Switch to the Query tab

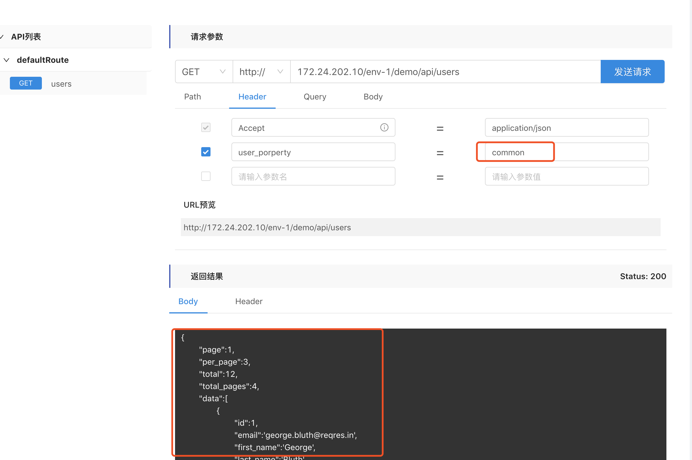315,97
